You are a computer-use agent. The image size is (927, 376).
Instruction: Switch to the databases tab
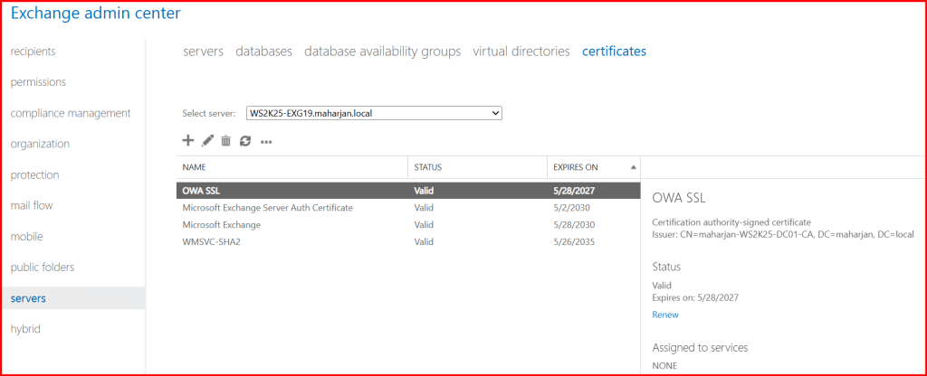click(x=263, y=52)
